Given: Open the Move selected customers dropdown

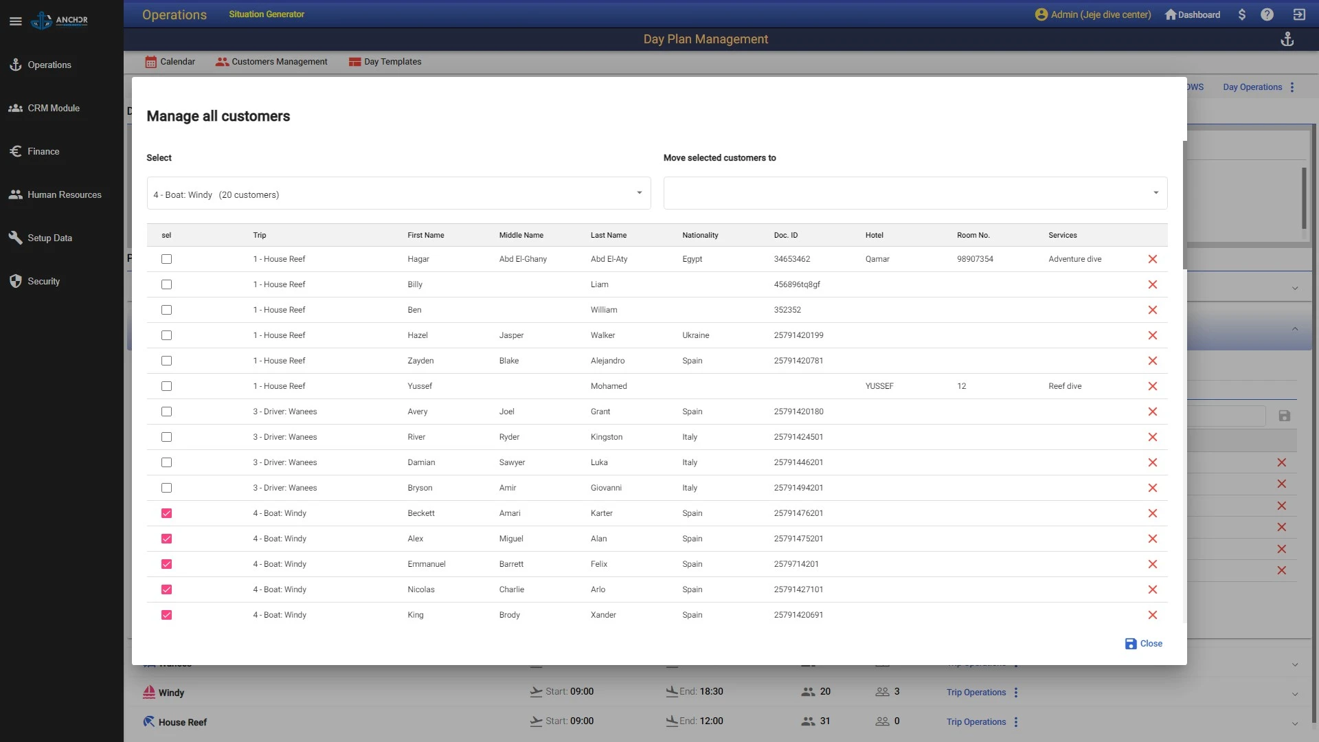Looking at the screenshot, I should point(914,192).
